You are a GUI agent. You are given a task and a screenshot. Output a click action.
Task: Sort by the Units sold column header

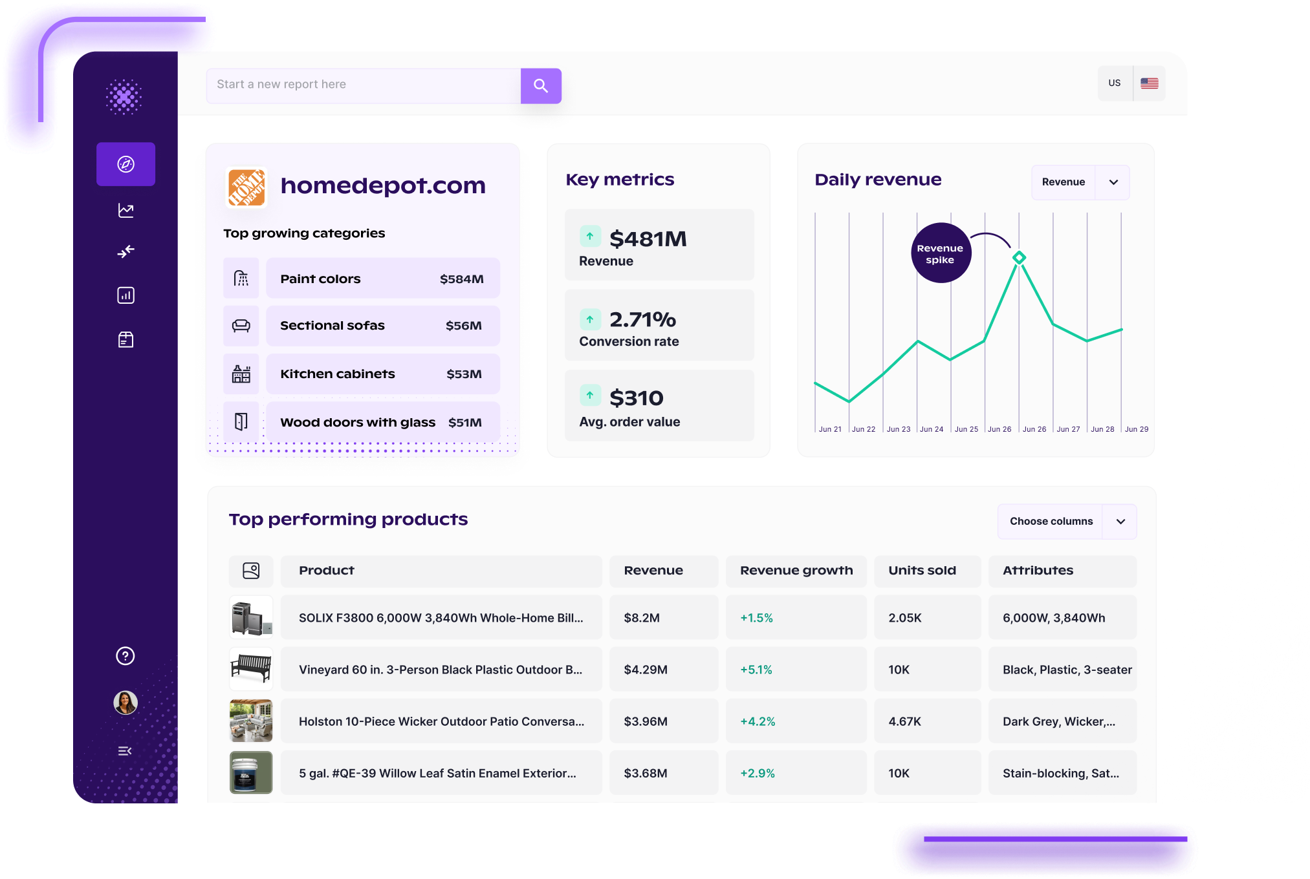[928, 571]
